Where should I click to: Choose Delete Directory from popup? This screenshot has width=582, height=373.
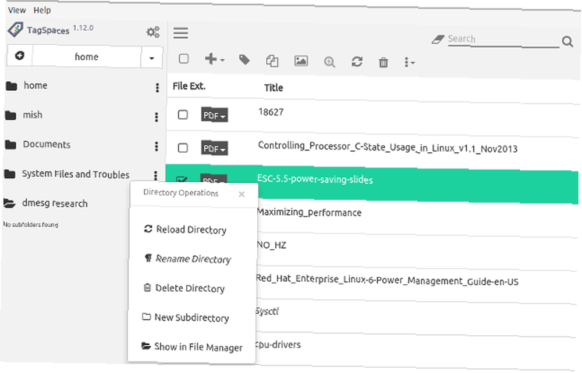(184, 288)
